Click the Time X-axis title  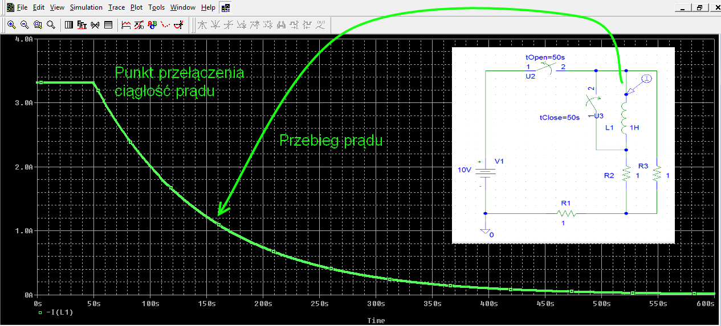coord(376,320)
